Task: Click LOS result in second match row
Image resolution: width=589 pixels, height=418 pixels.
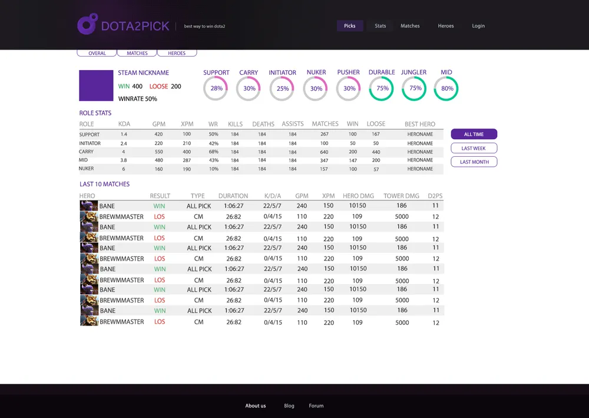Action: coord(159,216)
